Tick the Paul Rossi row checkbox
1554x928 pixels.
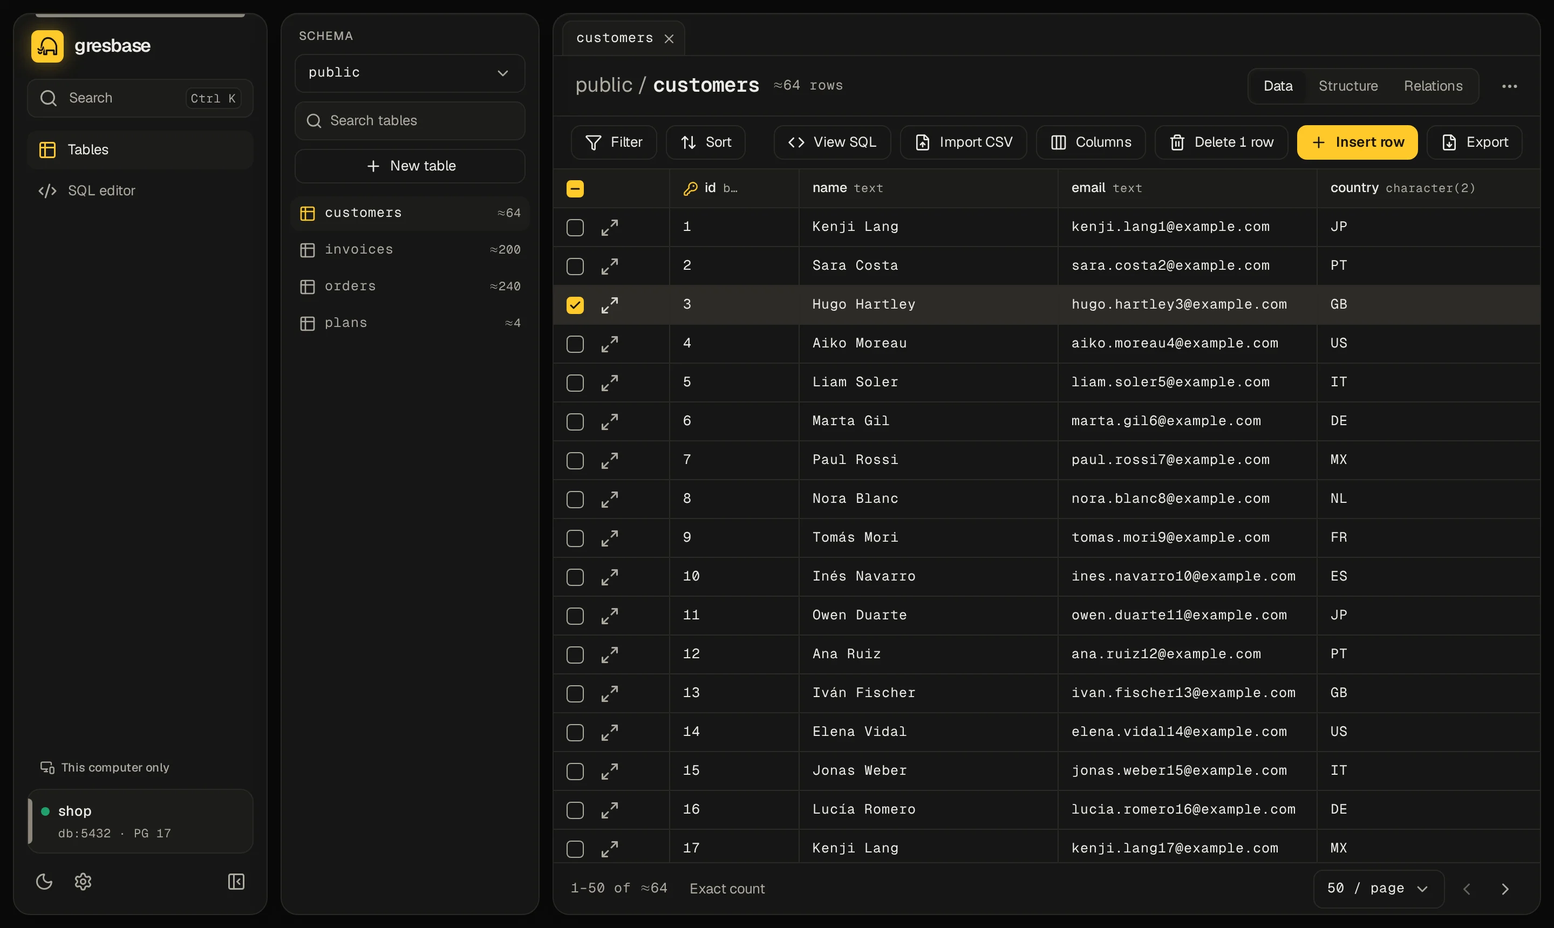click(x=575, y=460)
